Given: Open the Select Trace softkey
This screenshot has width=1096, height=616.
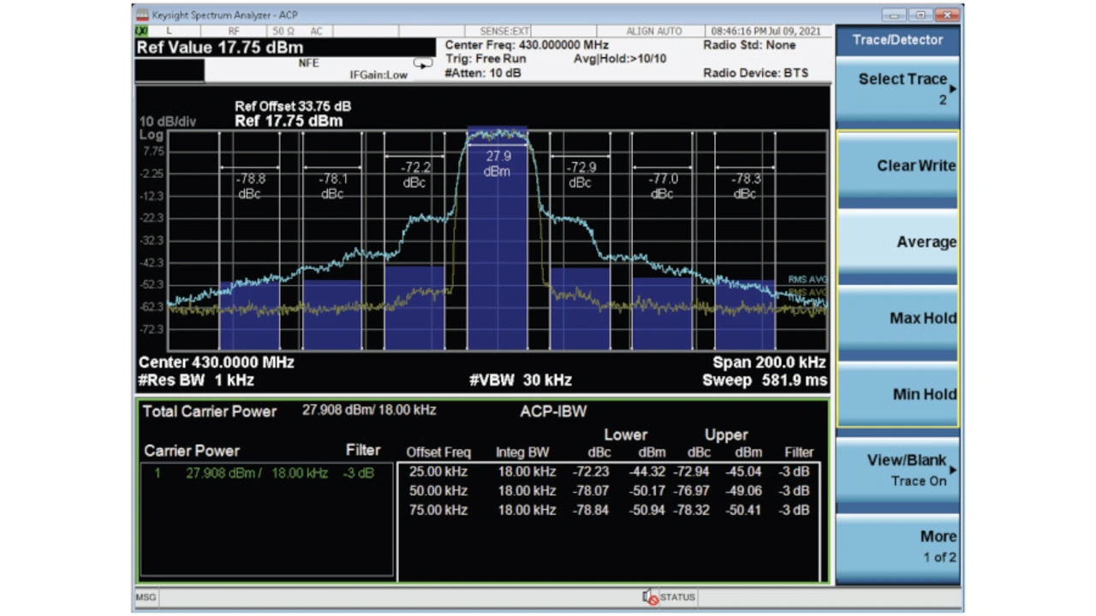Looking at the screenshot, I should coord(897,89).
